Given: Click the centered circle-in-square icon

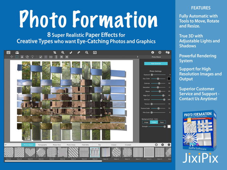Looking at the screenshot, I should pyautogui.click(x=46, y=57).
